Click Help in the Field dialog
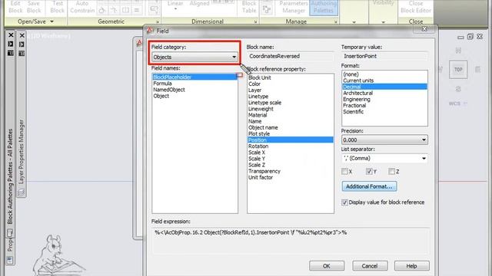The width and height of the screenshot is (492, 276). 412,266
